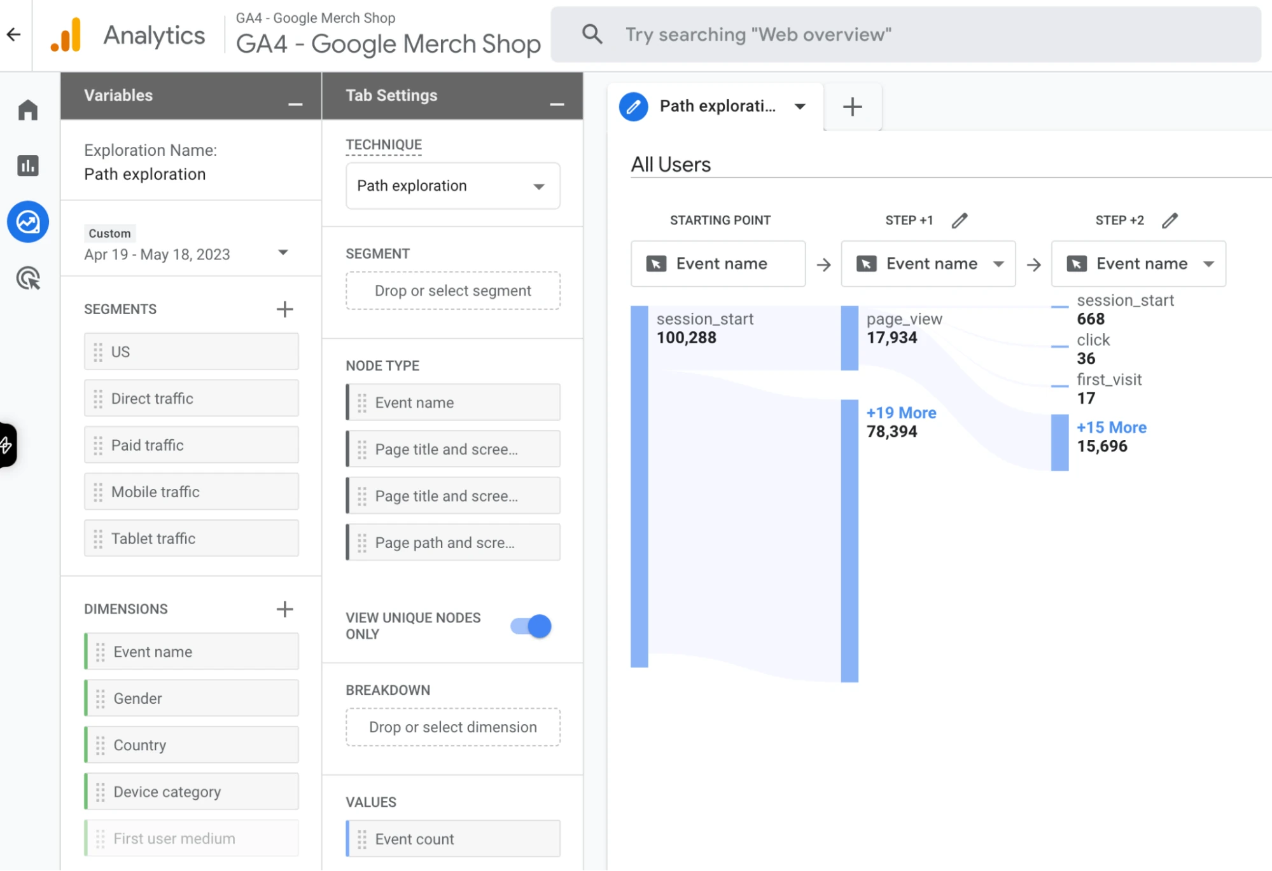Select the Page path and screen node type

click(x=452, y=542)
